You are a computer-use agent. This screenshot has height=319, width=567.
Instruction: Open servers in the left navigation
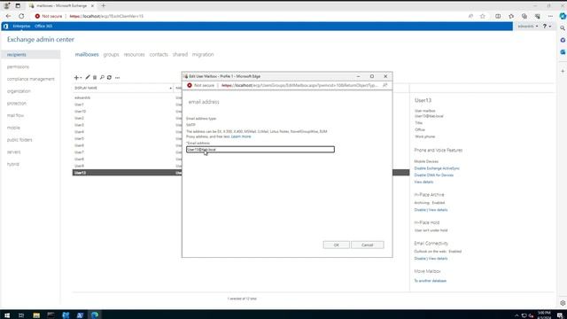14,152
